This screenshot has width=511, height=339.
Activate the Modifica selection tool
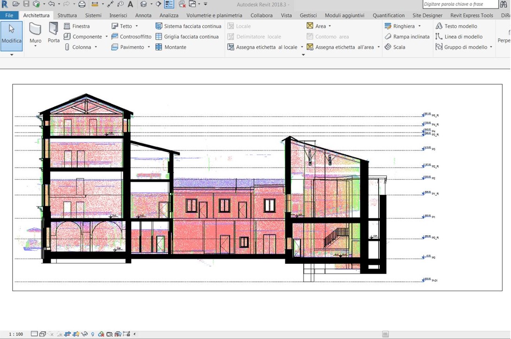point(11,35)
